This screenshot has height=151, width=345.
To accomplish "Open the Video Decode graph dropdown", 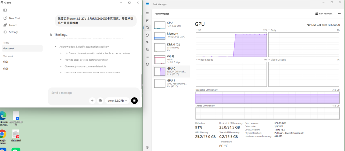I will click(277, 60).
